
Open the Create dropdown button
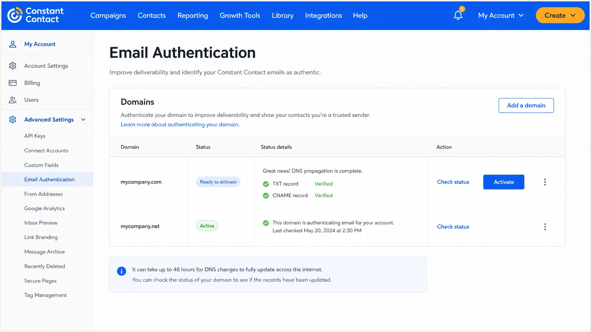point(560,15)
